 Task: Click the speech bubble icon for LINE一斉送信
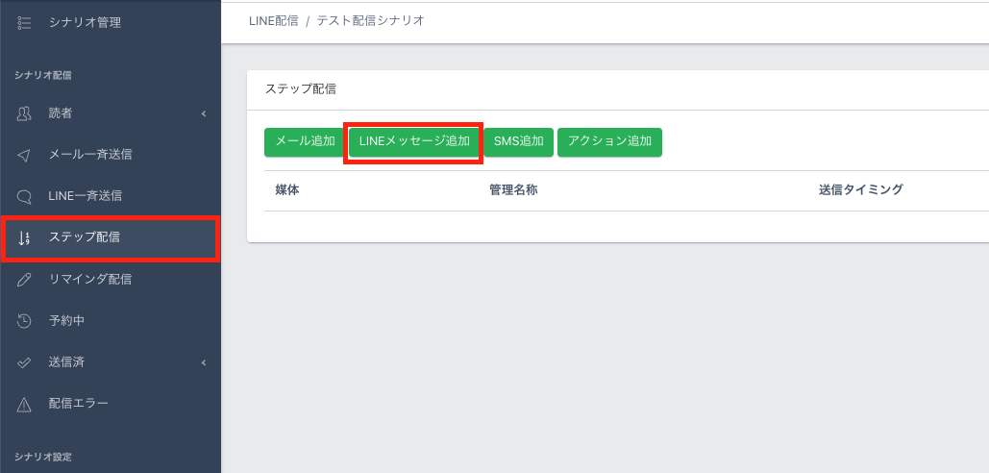pyautogui.click(x=25, y=196)
